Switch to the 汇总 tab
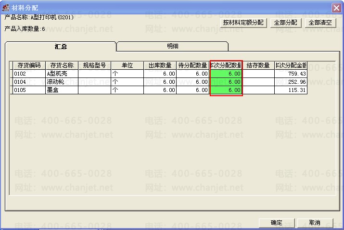Image resolution: width=344 pixels, height=230 pixels. point(61,46)
